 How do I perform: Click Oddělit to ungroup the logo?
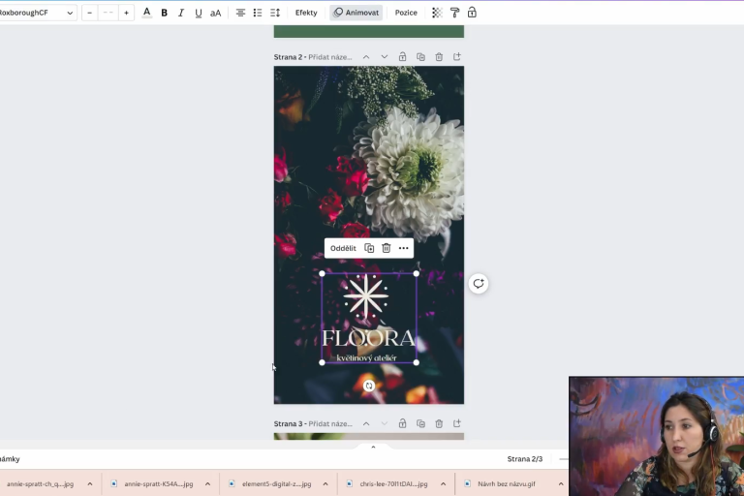point(343,248)
